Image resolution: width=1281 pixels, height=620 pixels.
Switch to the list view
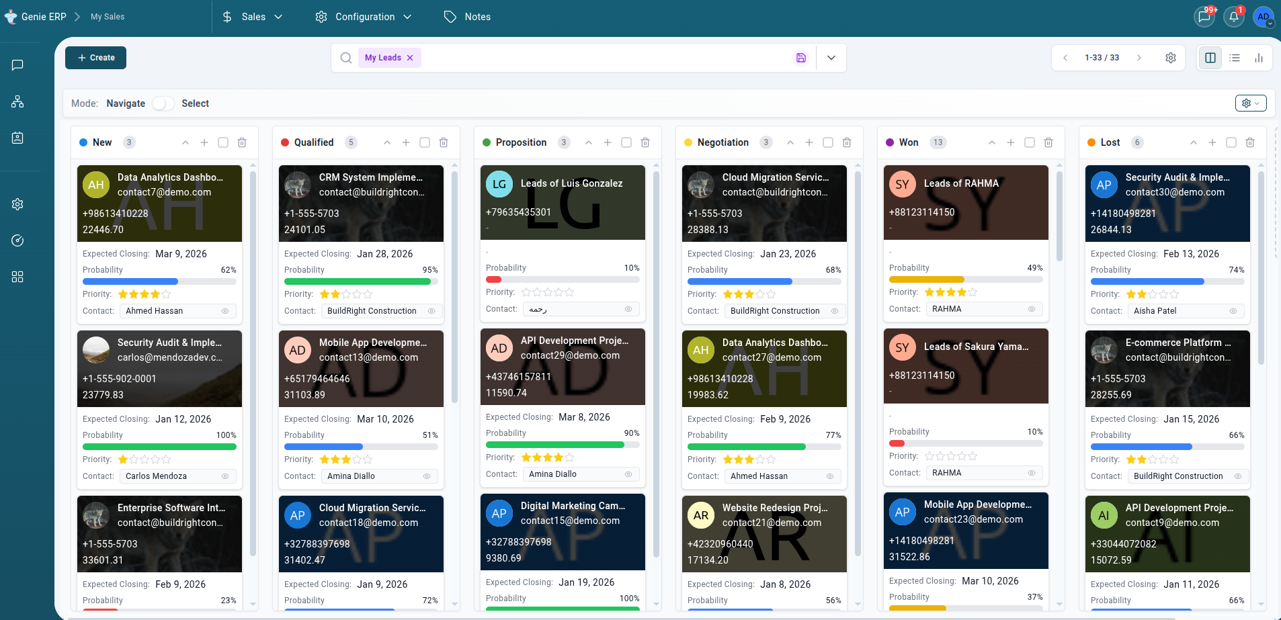tap(1235, 58)
